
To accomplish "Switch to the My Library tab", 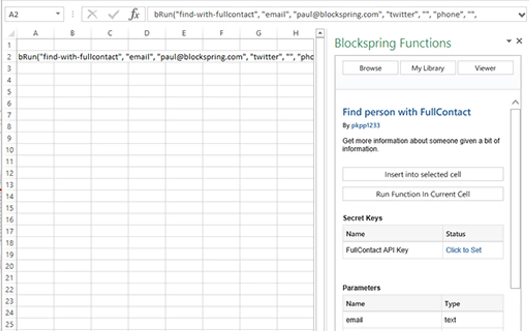I will [428, 68].
